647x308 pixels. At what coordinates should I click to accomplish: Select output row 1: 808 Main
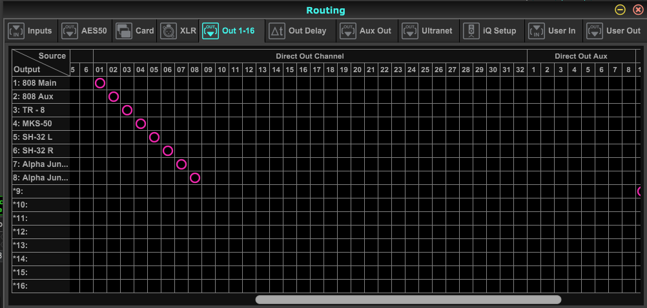tap(41, 83)
